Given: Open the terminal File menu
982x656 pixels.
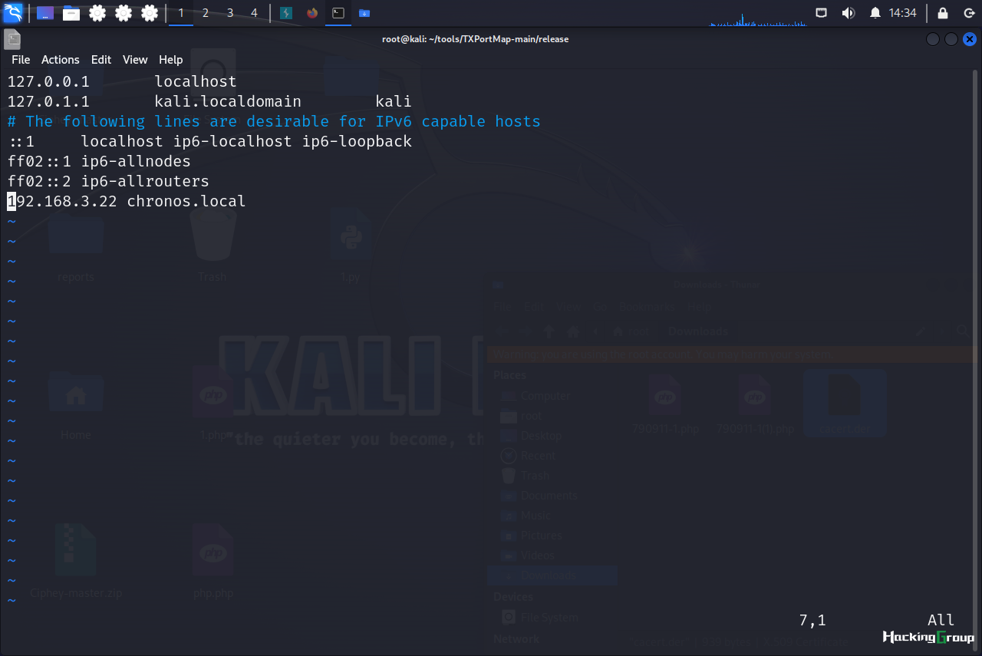Looking at the screenshot, I should (21, 59).
